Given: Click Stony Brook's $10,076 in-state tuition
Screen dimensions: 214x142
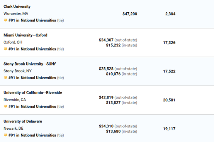Looking at the screenshot, I should [x=113, y=74].
